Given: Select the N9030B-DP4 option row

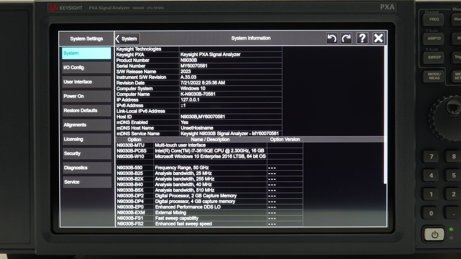Looking at the screenshot, I should click(x=209, y=201).
